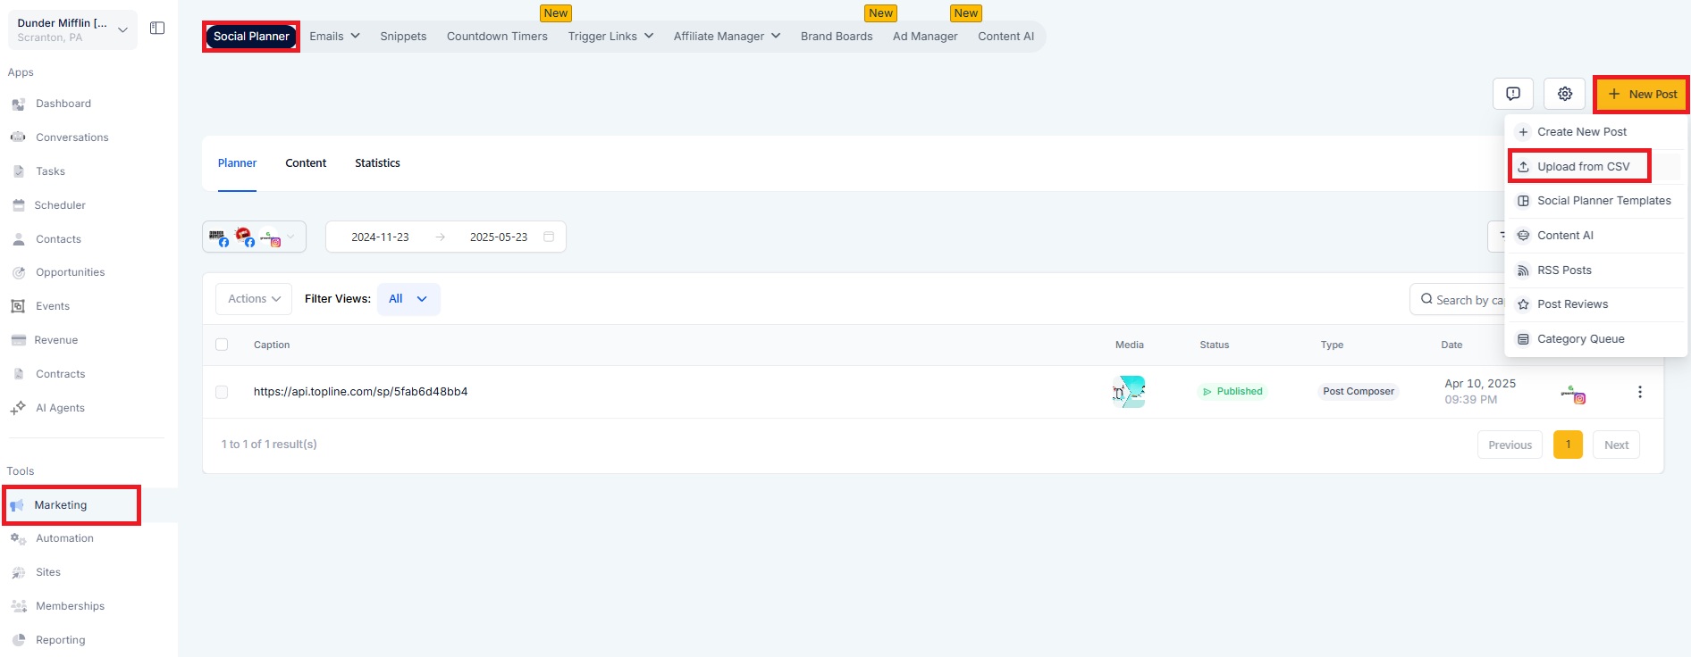This screenshot has height=657, width=1691.
Task: Click the Post Composer type label
Action: (x=1359, y=392)
